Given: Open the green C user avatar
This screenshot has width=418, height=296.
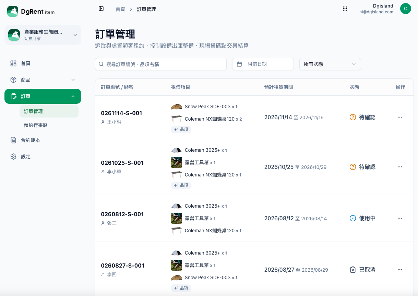Looking at the screenshot, I should [406, 9].
